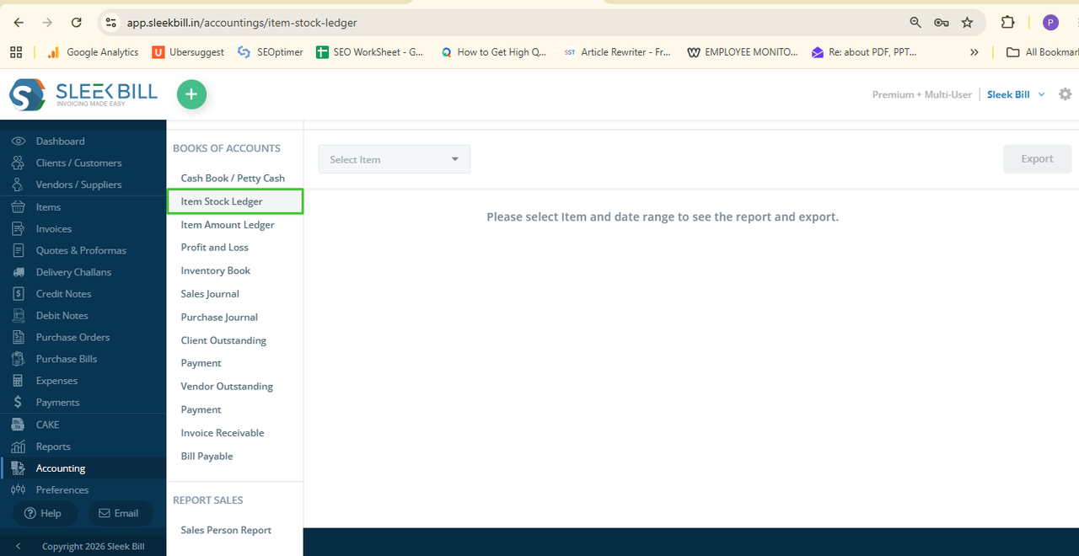Open the Chrome apps grid icon

coord(16,52)
